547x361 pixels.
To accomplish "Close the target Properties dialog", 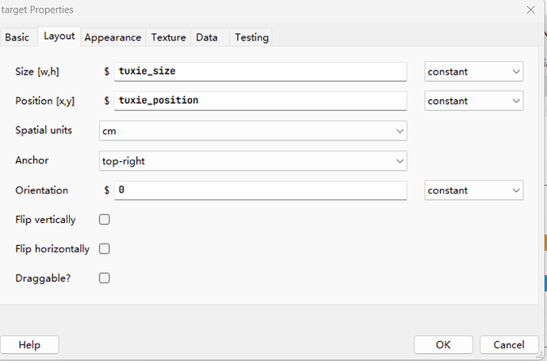I will click(530, 10).
